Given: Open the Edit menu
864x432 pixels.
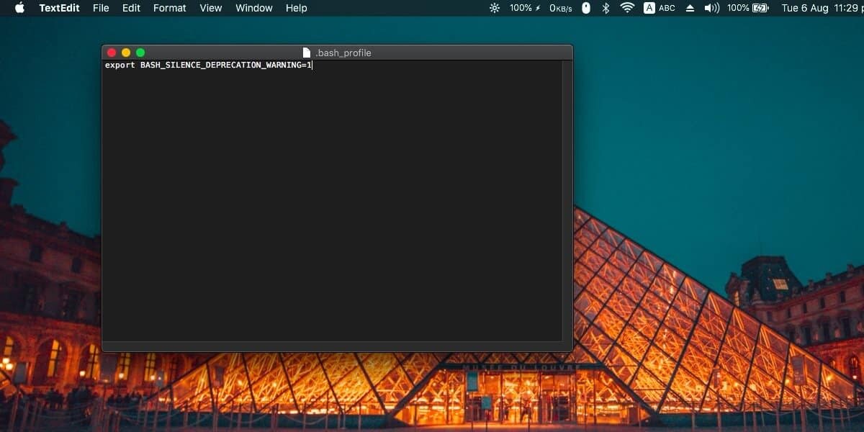Looking at the screenshot, I should coord(131,8).
